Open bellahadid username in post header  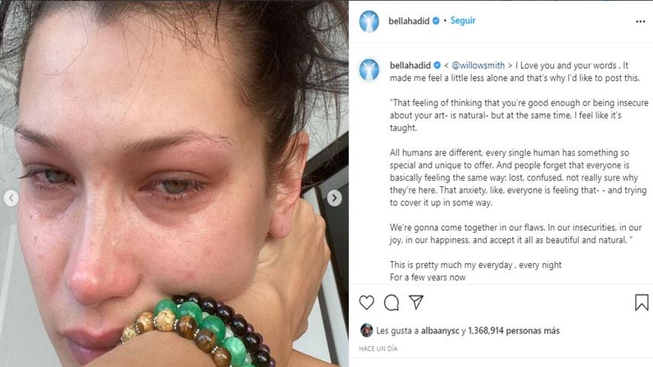409,21
